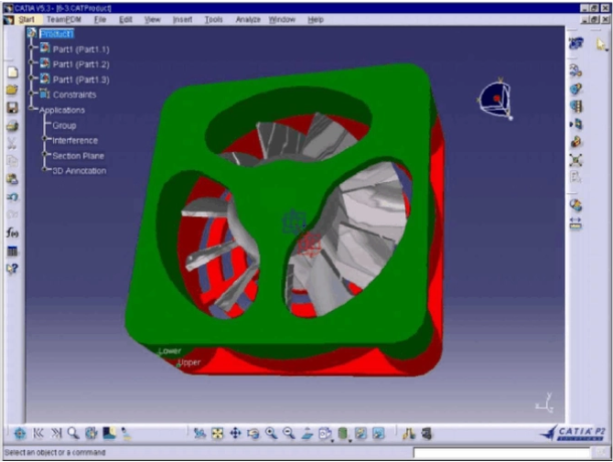
Task: Select Interference in the specification tree
Action: click(x=75, y=140)
